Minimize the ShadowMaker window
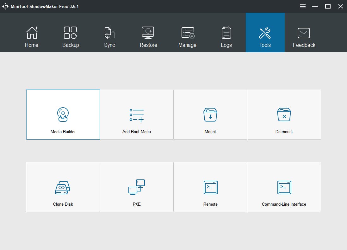This screenshot has height=250, width=347. (315, 6)
